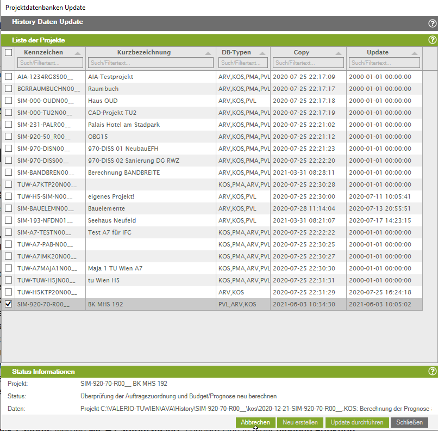Click sort arrow in Kurzbezeichnung column header

[x=209, y=53]
